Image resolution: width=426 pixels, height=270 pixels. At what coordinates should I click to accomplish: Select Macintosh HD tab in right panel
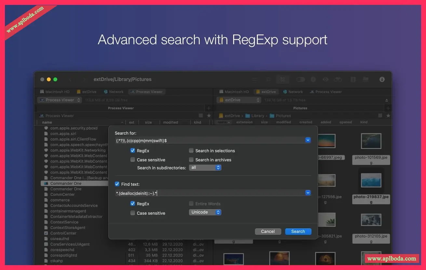point(234,92)
